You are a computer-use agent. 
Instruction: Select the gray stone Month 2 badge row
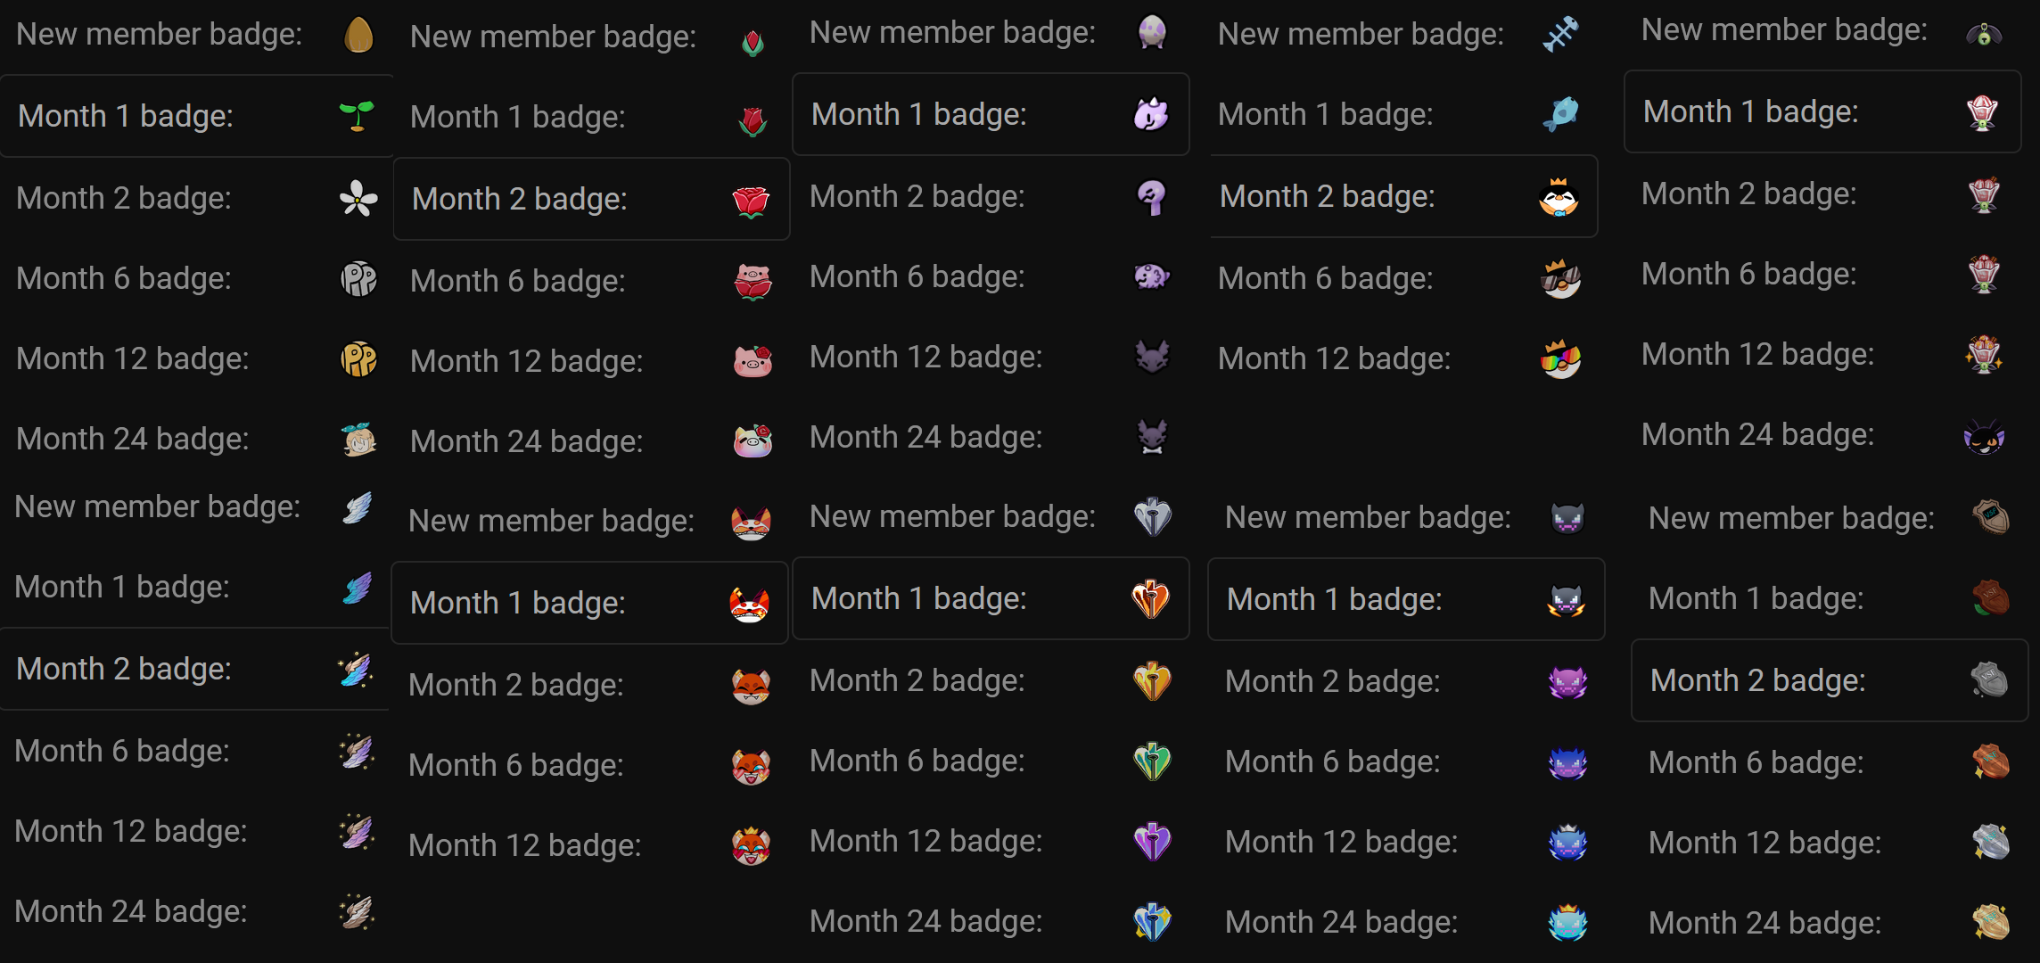(1828, 681)
